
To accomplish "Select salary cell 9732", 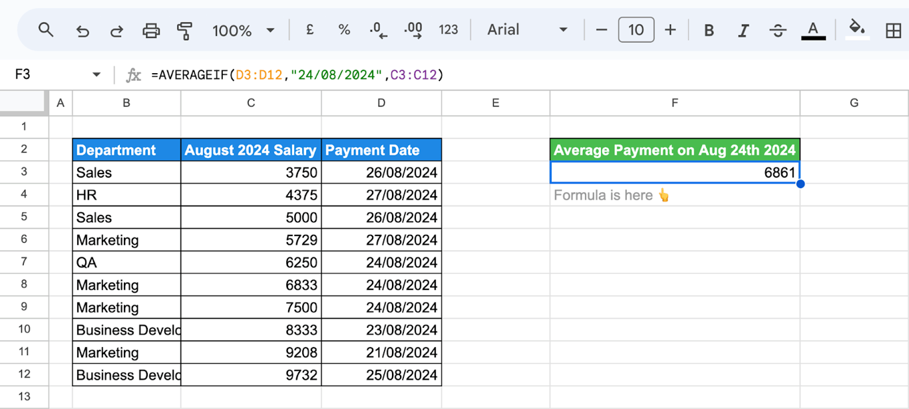I will point(251,374).
